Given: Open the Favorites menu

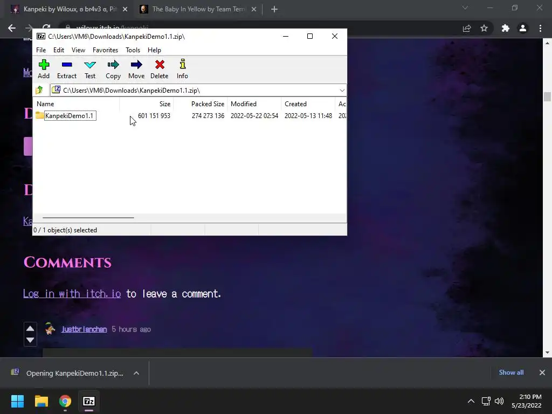Looking at the screenshot, I should pyautogui.click(x=105, y=50).
